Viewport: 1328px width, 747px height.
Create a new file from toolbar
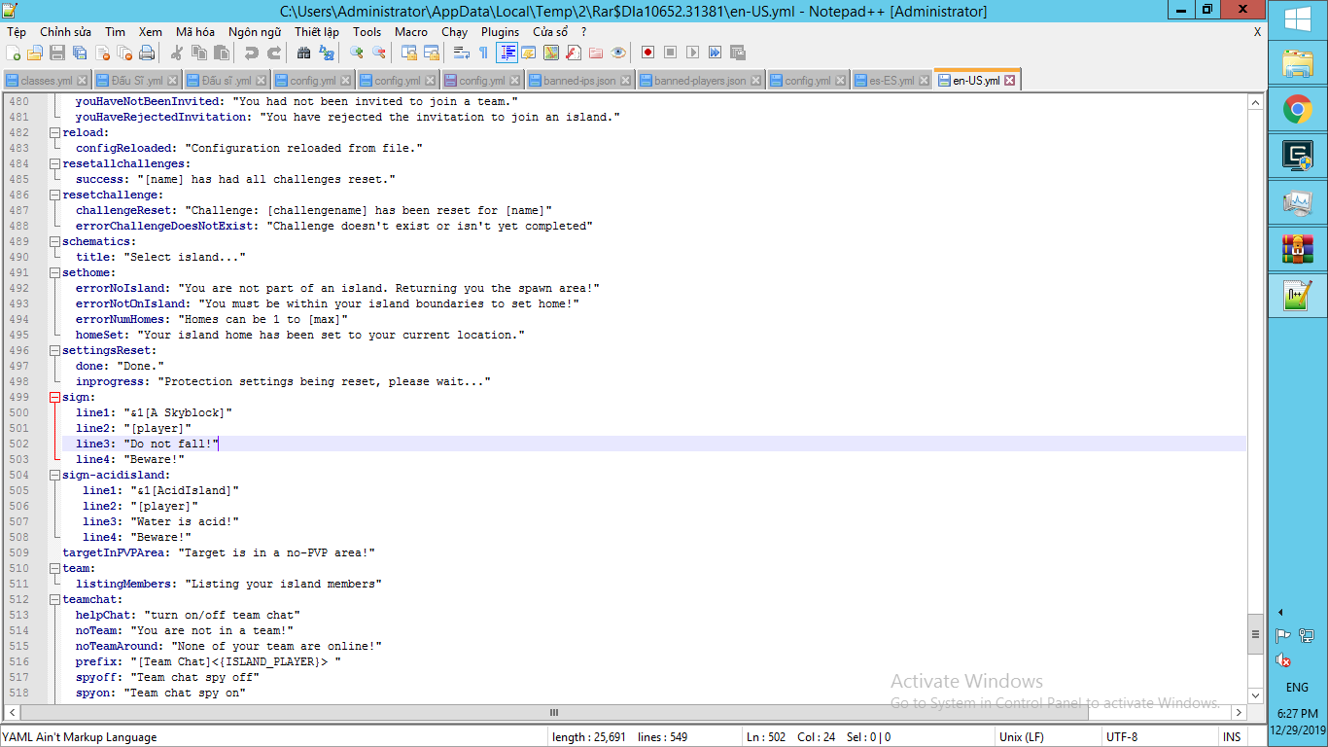click(13, 53)
